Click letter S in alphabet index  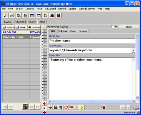click(x=44, y=83)
